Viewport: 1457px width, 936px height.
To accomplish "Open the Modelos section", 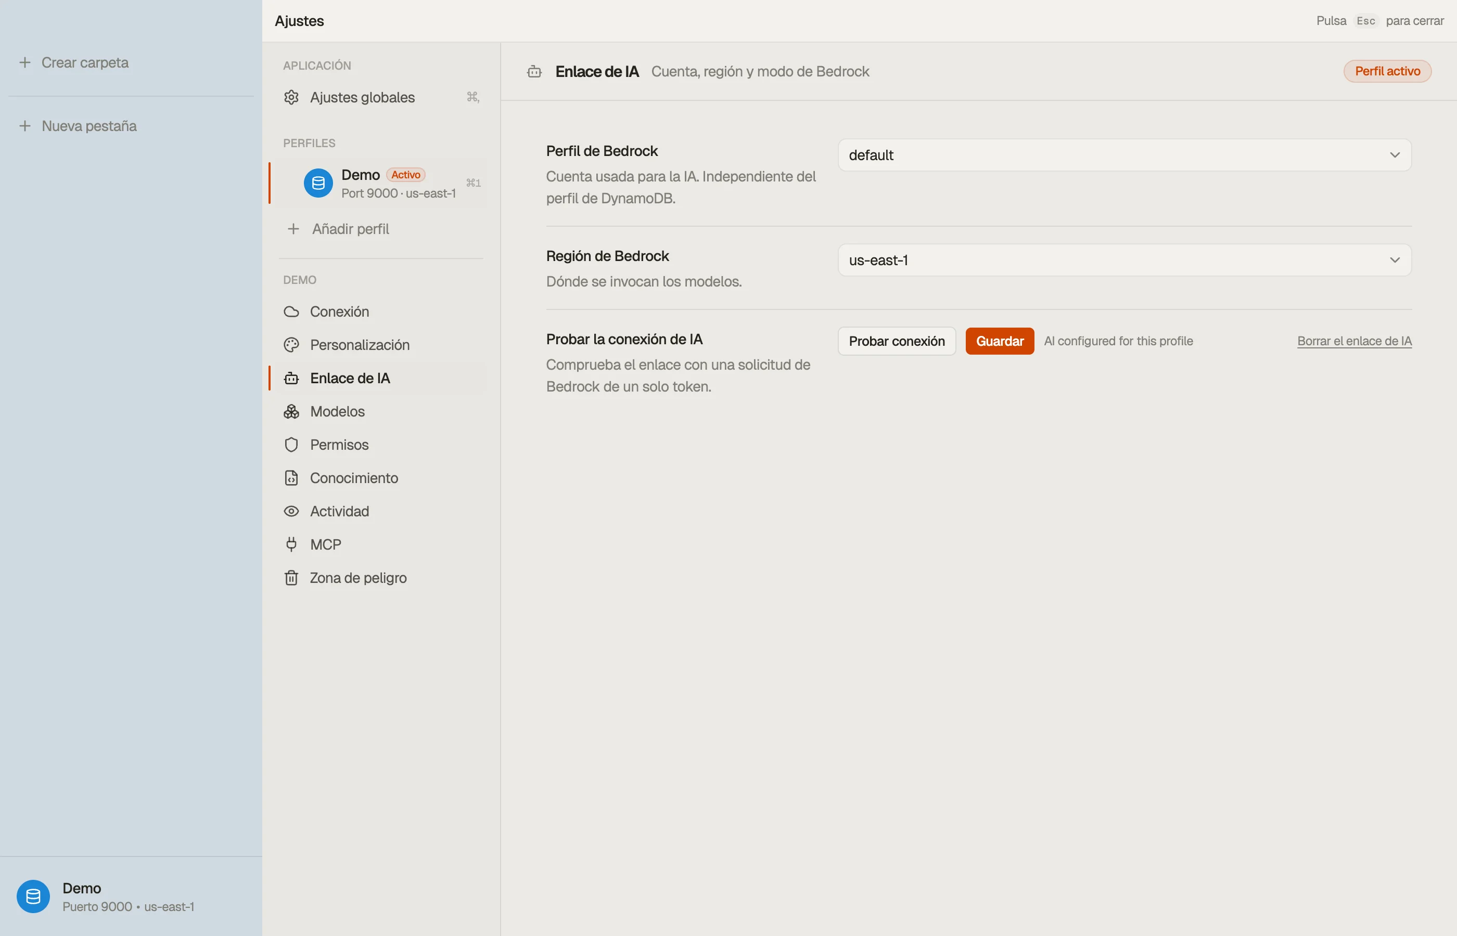I will click(381, 411).
